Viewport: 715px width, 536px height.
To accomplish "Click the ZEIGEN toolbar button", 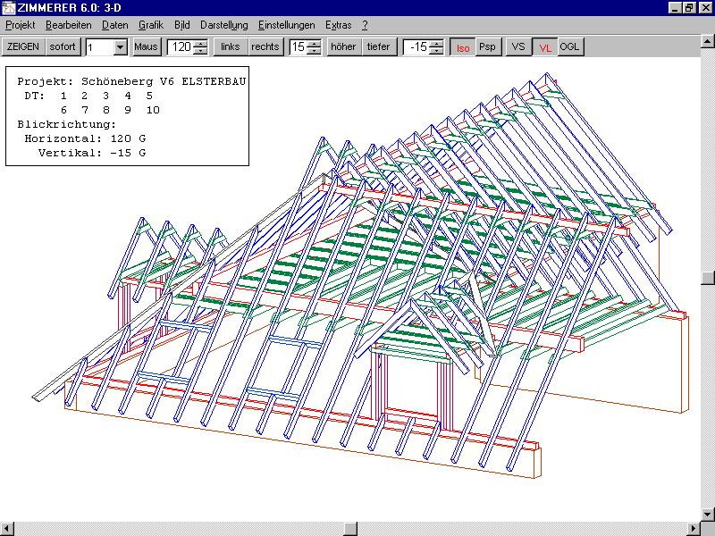I will point(22,46).
